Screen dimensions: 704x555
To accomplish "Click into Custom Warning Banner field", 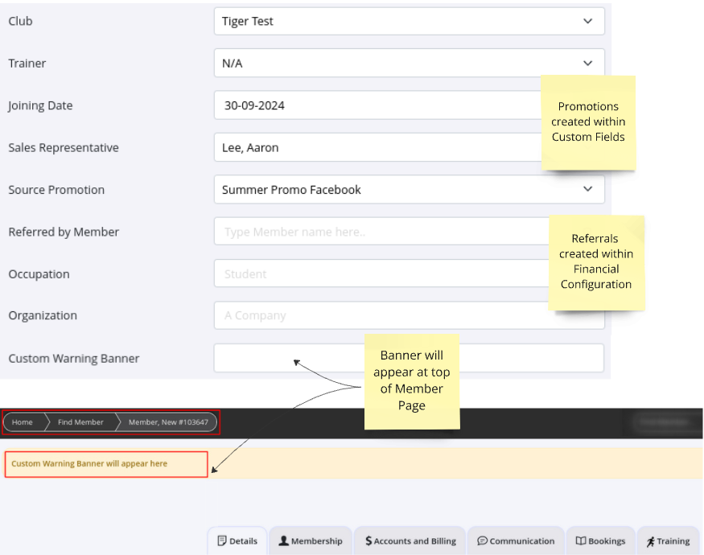I will 409,359.
